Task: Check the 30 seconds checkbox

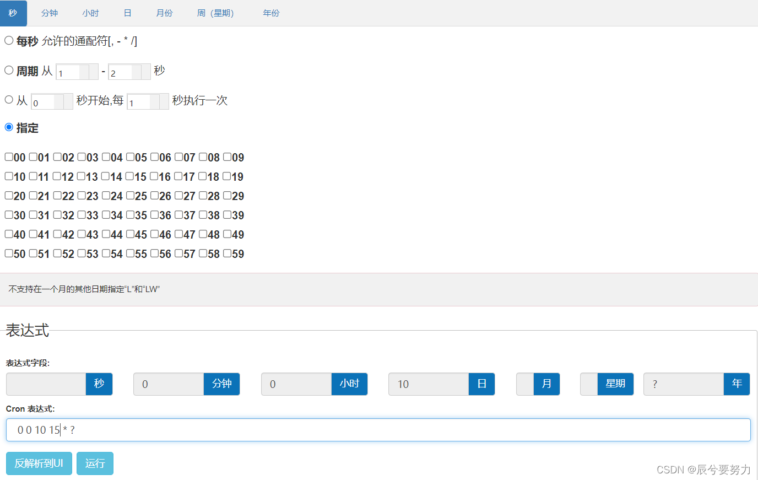Action: pyautogui.click(x=8, y=215)
